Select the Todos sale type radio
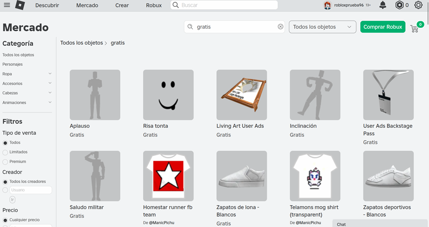Screen dimensions: 429x227 pos(5,143)
